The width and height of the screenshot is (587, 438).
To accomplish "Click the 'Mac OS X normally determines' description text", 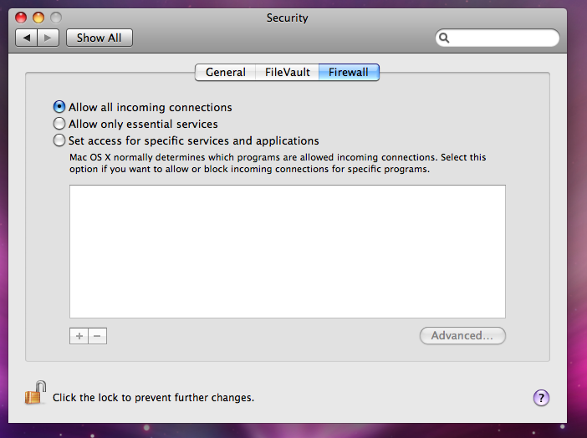I will click(278, 163).
